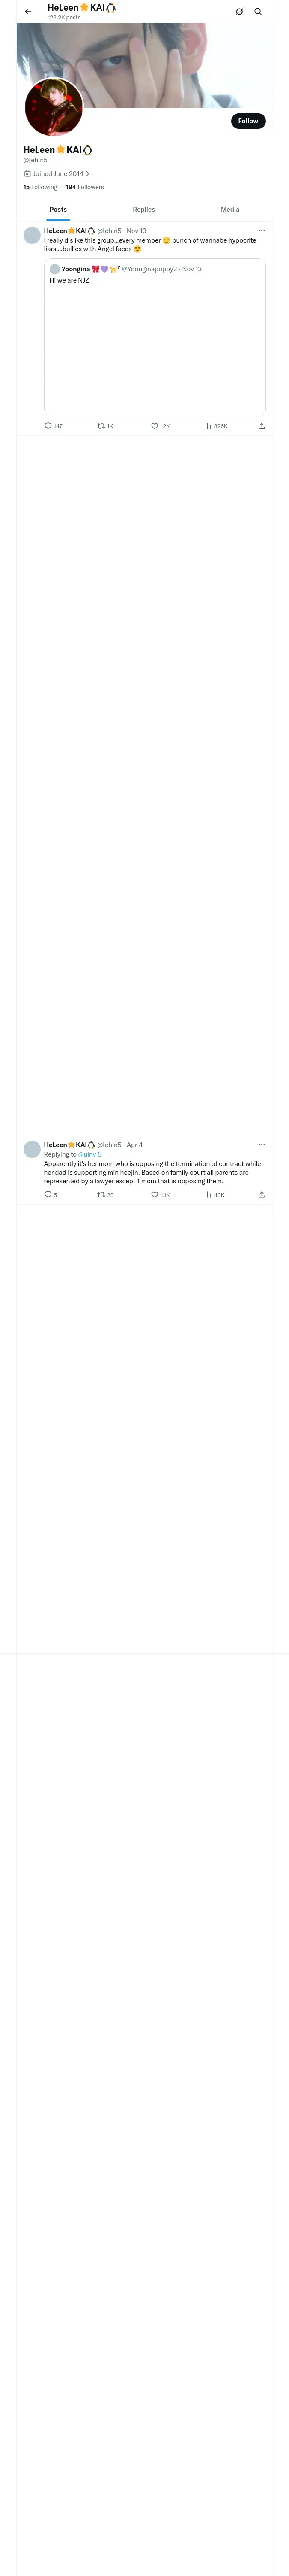Click the search magnifier icon
Viewport: 289px width, 2576px height.
(x=258, y=12)
